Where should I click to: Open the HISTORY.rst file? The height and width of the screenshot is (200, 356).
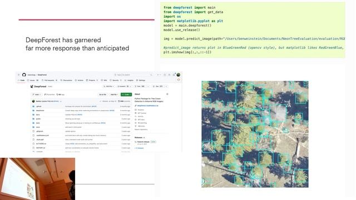pyautogui.click(x=41, y=148)
